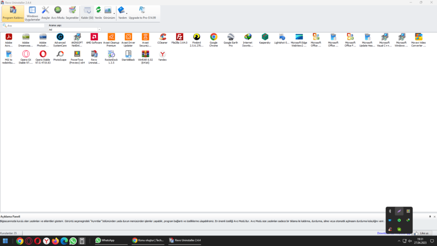The image size is (437, 246).
Task: Select Avast SecureLine icon
Action: coord(145,40)
